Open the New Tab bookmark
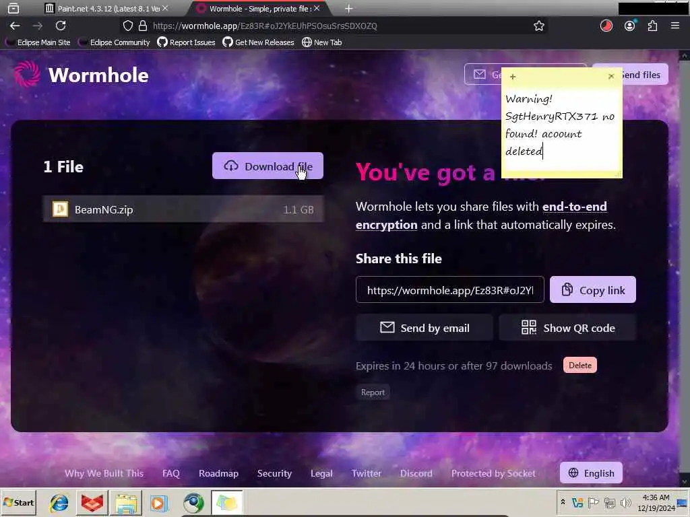 (x=321, y=42)
